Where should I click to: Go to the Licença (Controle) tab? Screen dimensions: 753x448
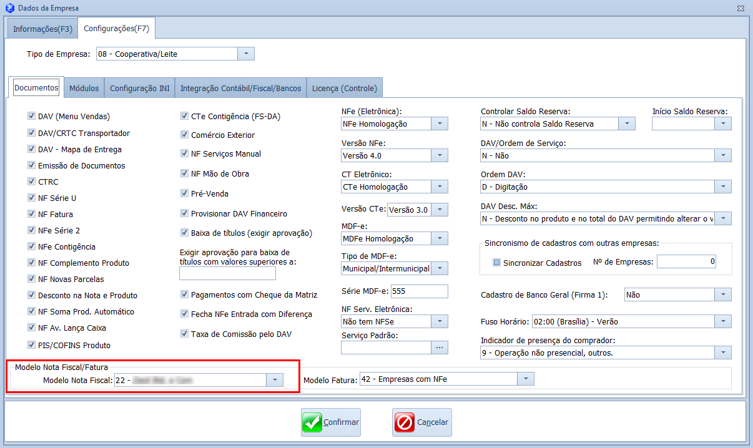pyautogui.click(x=344, y=89)
